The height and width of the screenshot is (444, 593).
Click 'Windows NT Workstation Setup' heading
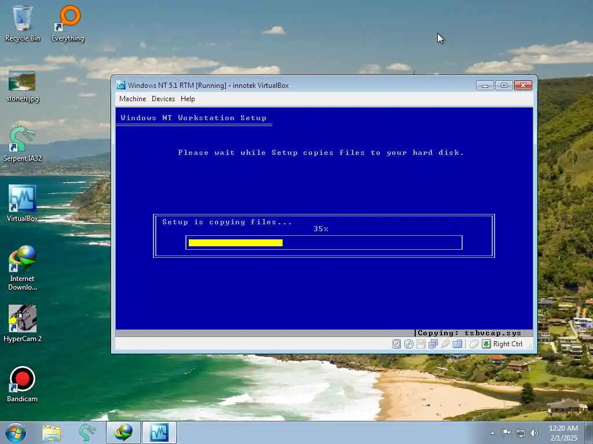click(193, 118)
